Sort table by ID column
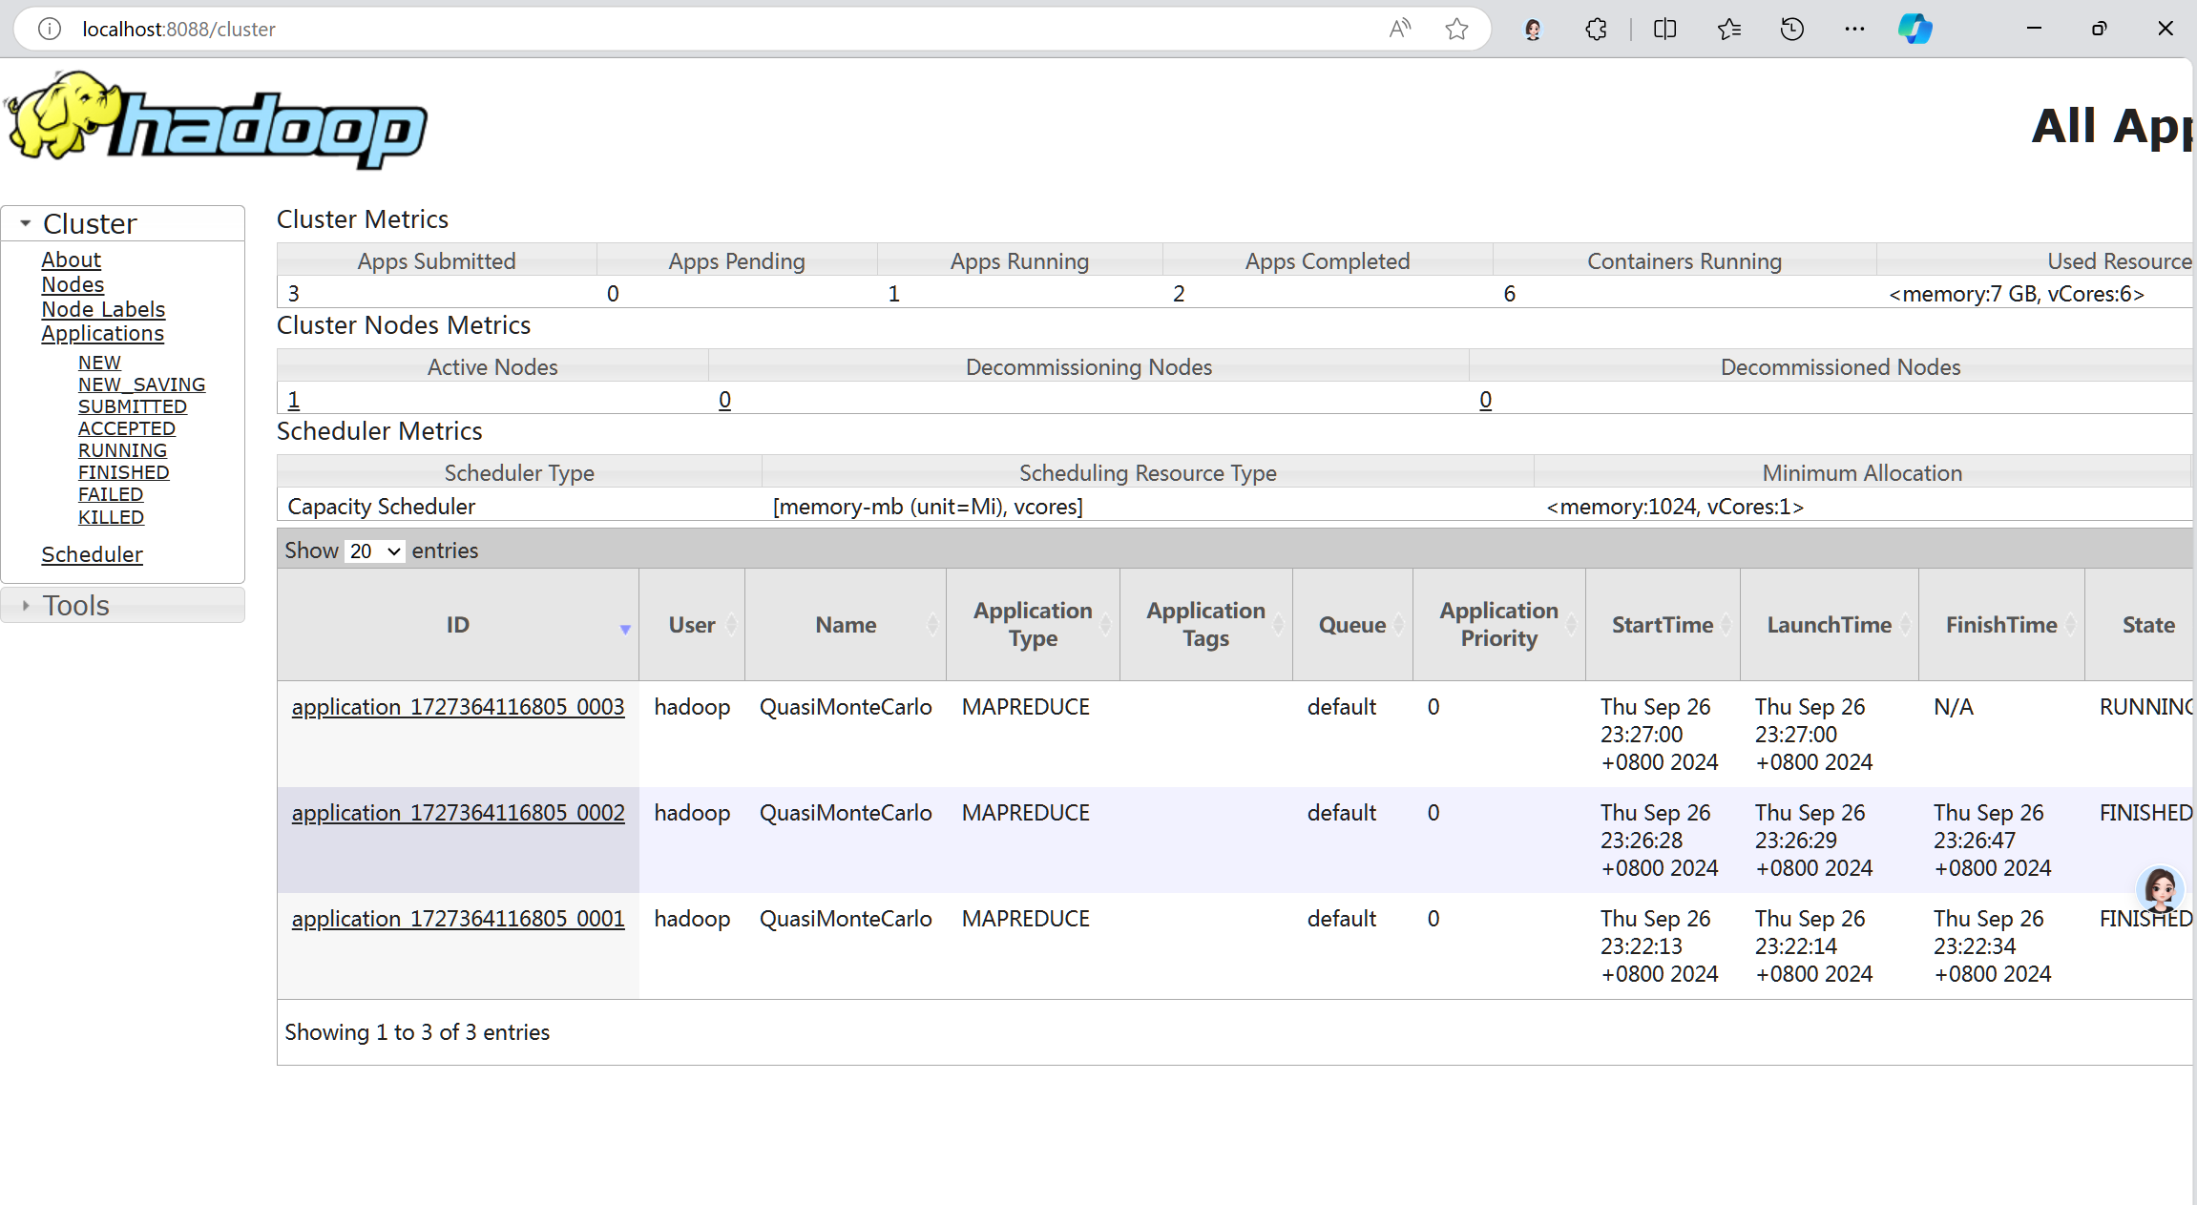The height and width of the screenshot is (1205, 2197). tap(458, 625)
